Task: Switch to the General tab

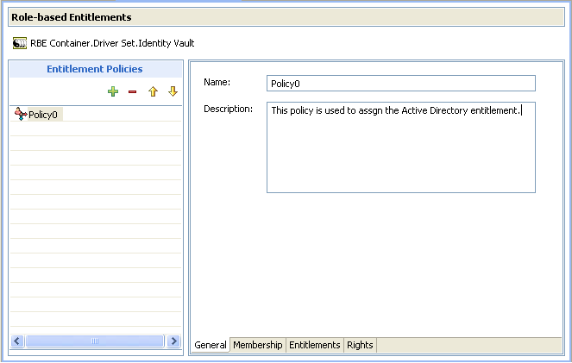Action: click(211, 345)
